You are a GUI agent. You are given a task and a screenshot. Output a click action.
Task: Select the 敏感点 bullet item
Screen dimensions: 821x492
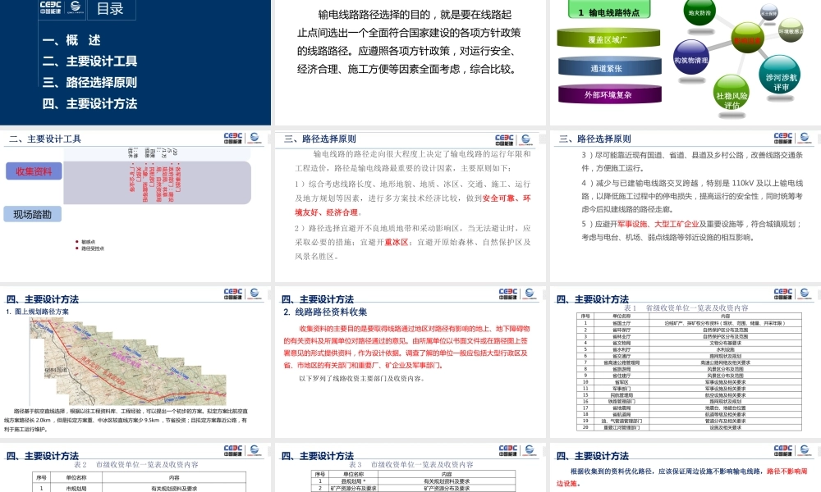coord(89,240)
